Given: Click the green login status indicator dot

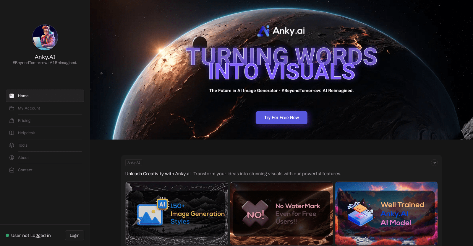Looking at the screenshot, I should point(7,235).
